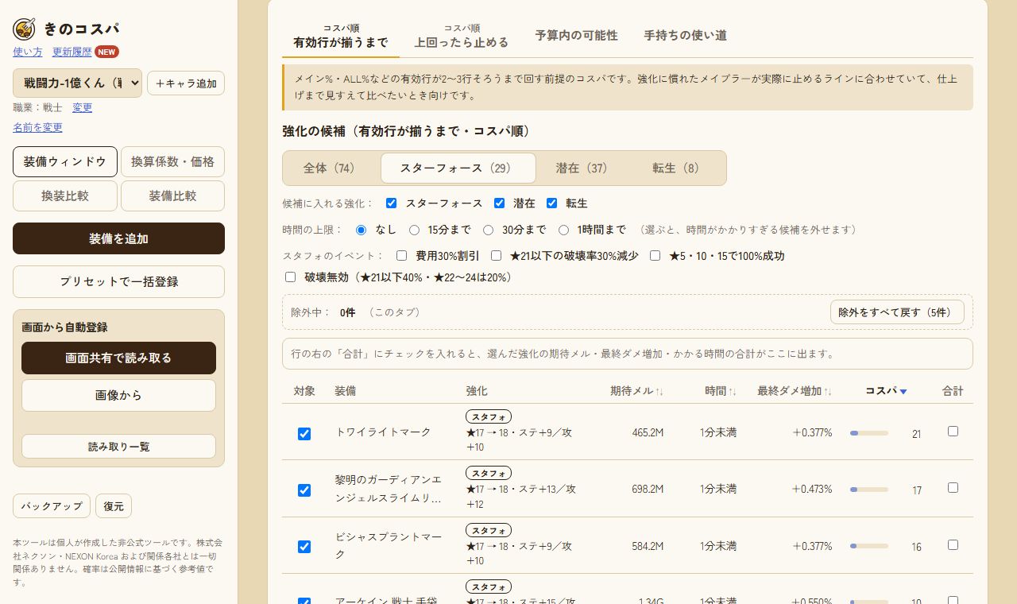Click the 465.2M expected meso value
The width and height of the screenshot is (1017, 604).
[648, 432]
